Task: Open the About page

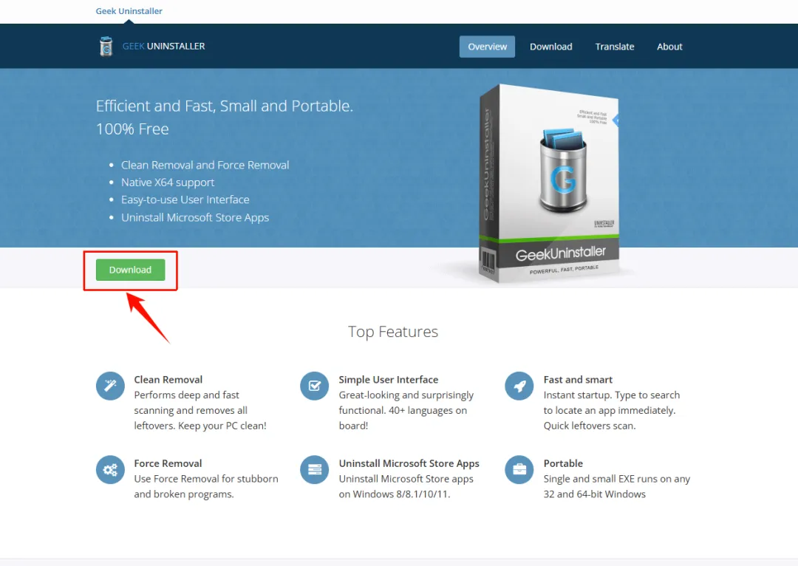Action: point(669,47)
